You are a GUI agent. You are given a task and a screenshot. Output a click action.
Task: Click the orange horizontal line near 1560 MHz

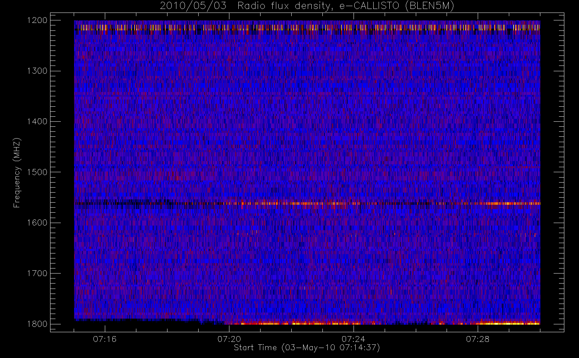coord(307,203)
